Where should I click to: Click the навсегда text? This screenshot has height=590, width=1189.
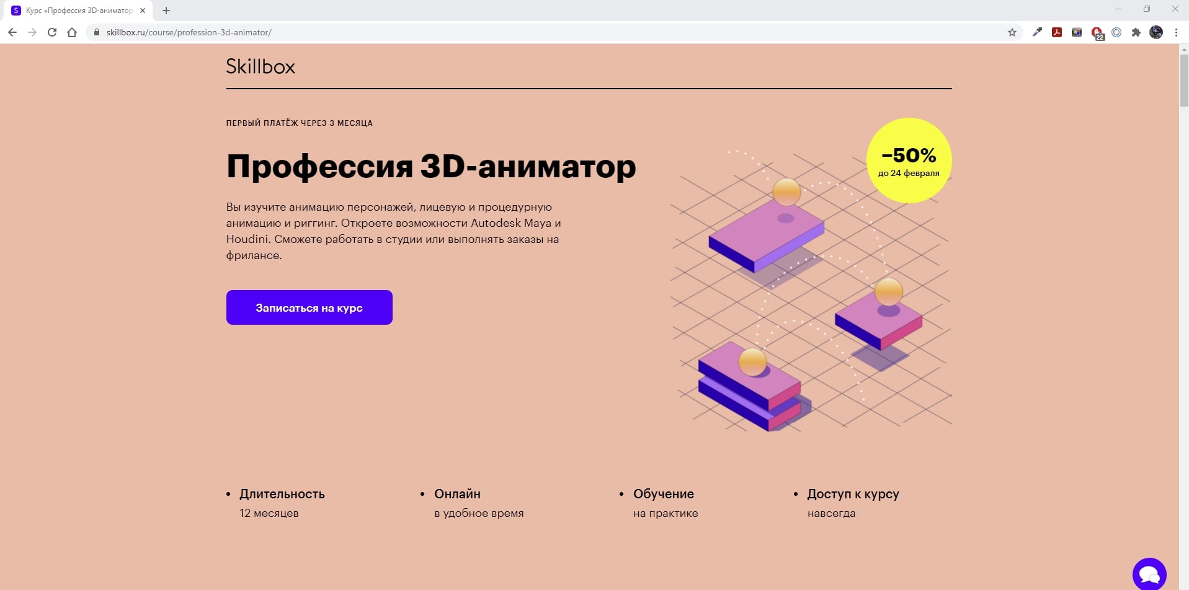[x=831, y=513]
